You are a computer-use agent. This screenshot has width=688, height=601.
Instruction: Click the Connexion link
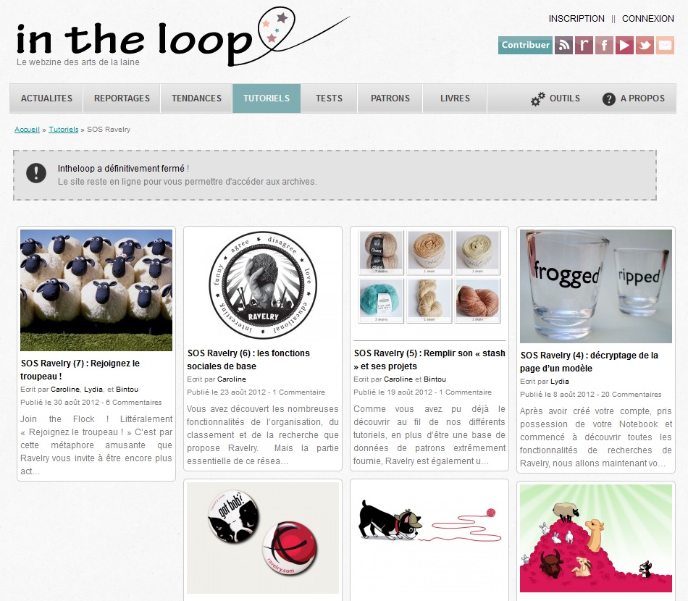[x=647, y=18]
